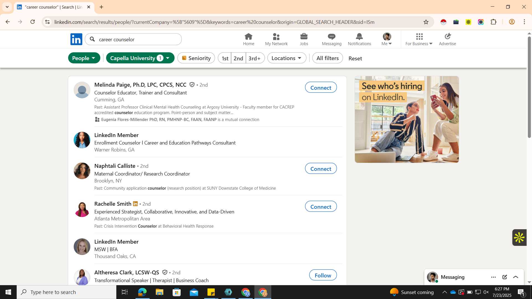Reload the browser page

[x=33, y=22]
